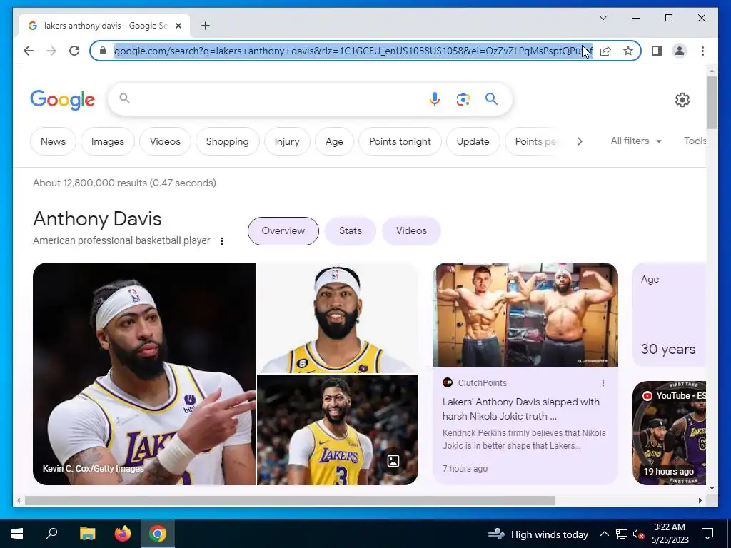The width and height of the screenshot is (731, 548).
Task: Click the blue magnifier search button
Action: [491, 98]
